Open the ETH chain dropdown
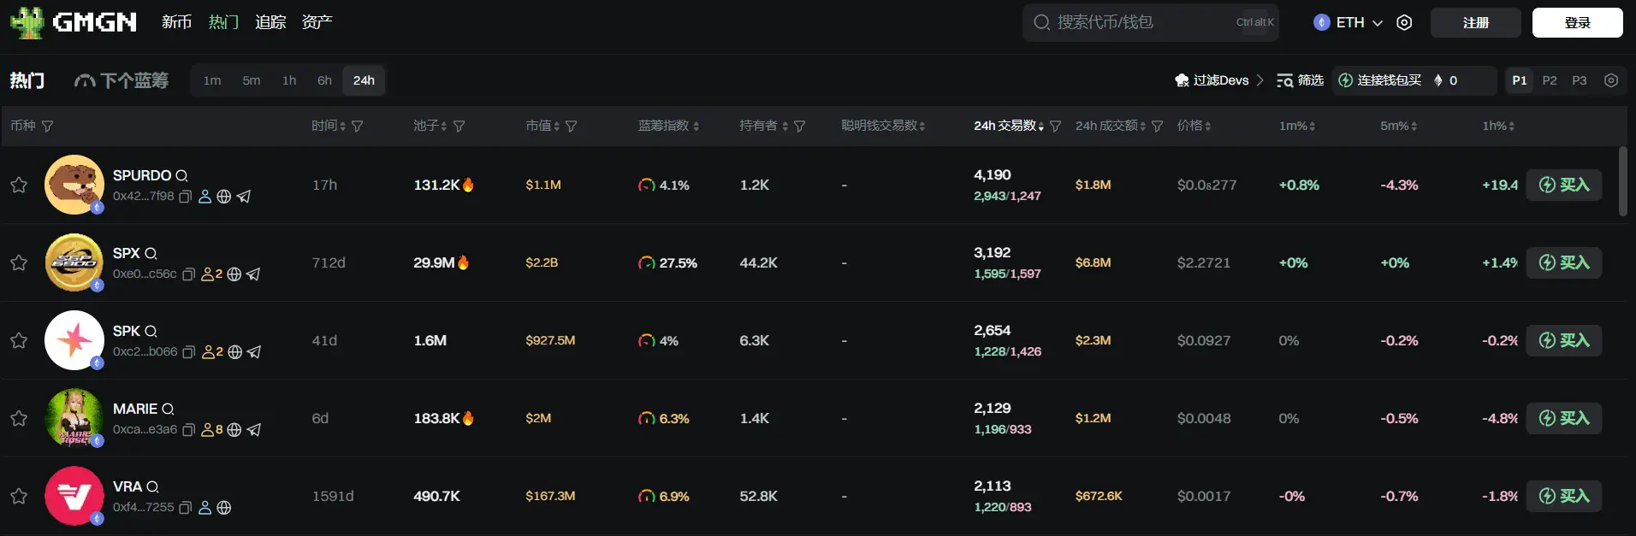1636x536 pixels. pos(1349,23)
